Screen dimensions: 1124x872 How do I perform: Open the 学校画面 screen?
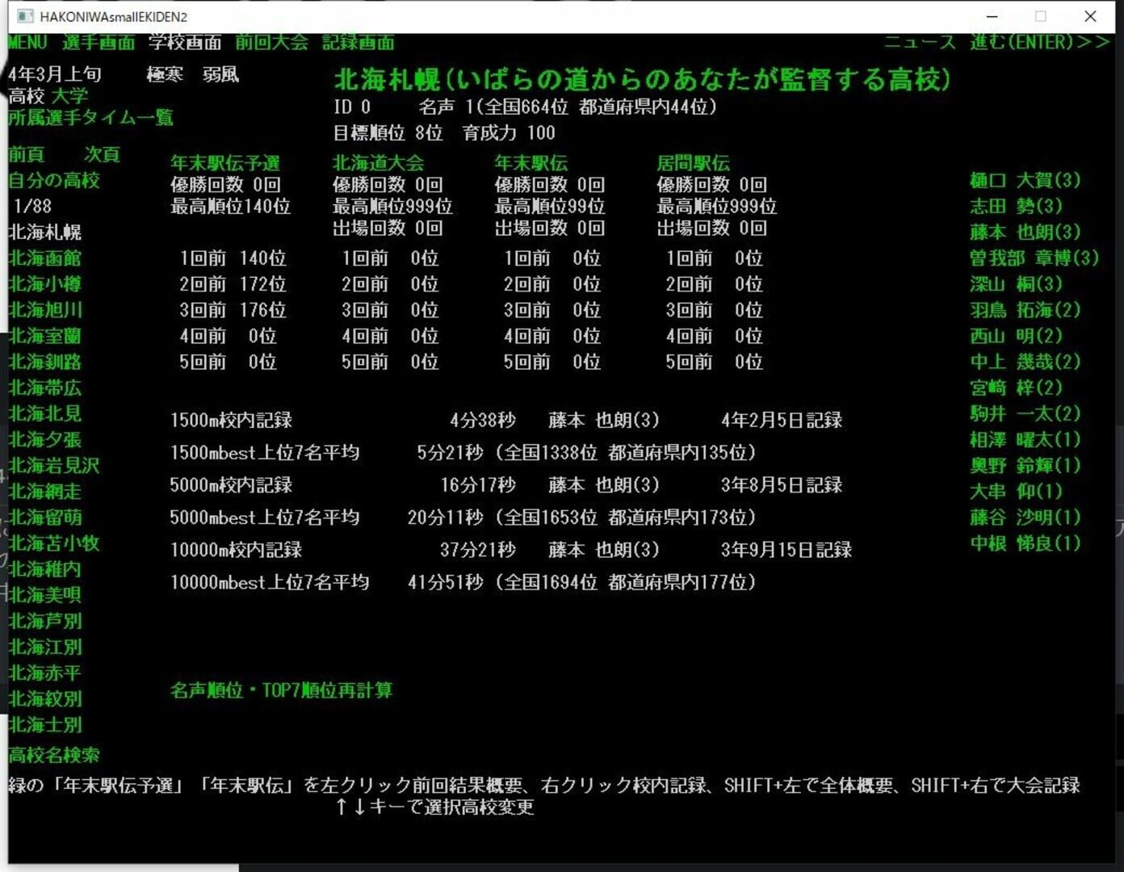tap(184, 42)
